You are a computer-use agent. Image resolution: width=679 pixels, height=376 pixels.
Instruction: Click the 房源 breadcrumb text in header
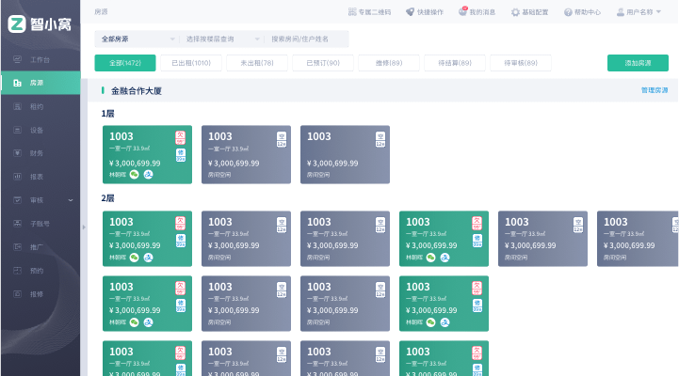tap(101, 11)
